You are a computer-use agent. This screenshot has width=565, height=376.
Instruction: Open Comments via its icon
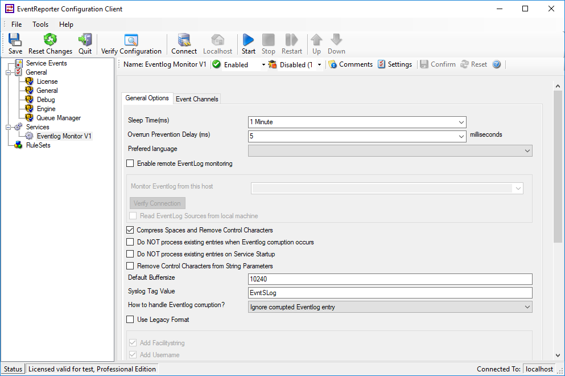pos(333,64)
